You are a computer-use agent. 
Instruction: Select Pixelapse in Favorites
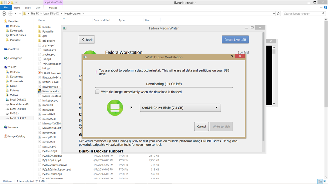(15, 40)
